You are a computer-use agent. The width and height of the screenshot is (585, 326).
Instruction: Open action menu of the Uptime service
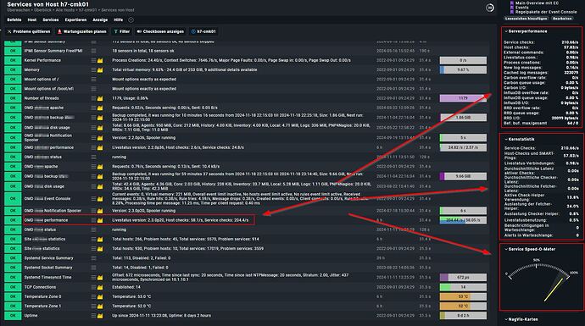pyautogui.click(x=93, y=316)
